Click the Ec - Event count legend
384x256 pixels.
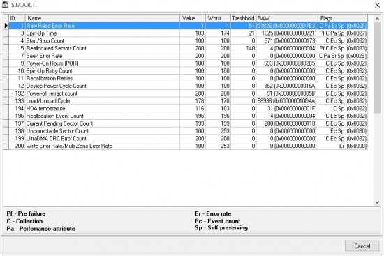pos(217,221)
